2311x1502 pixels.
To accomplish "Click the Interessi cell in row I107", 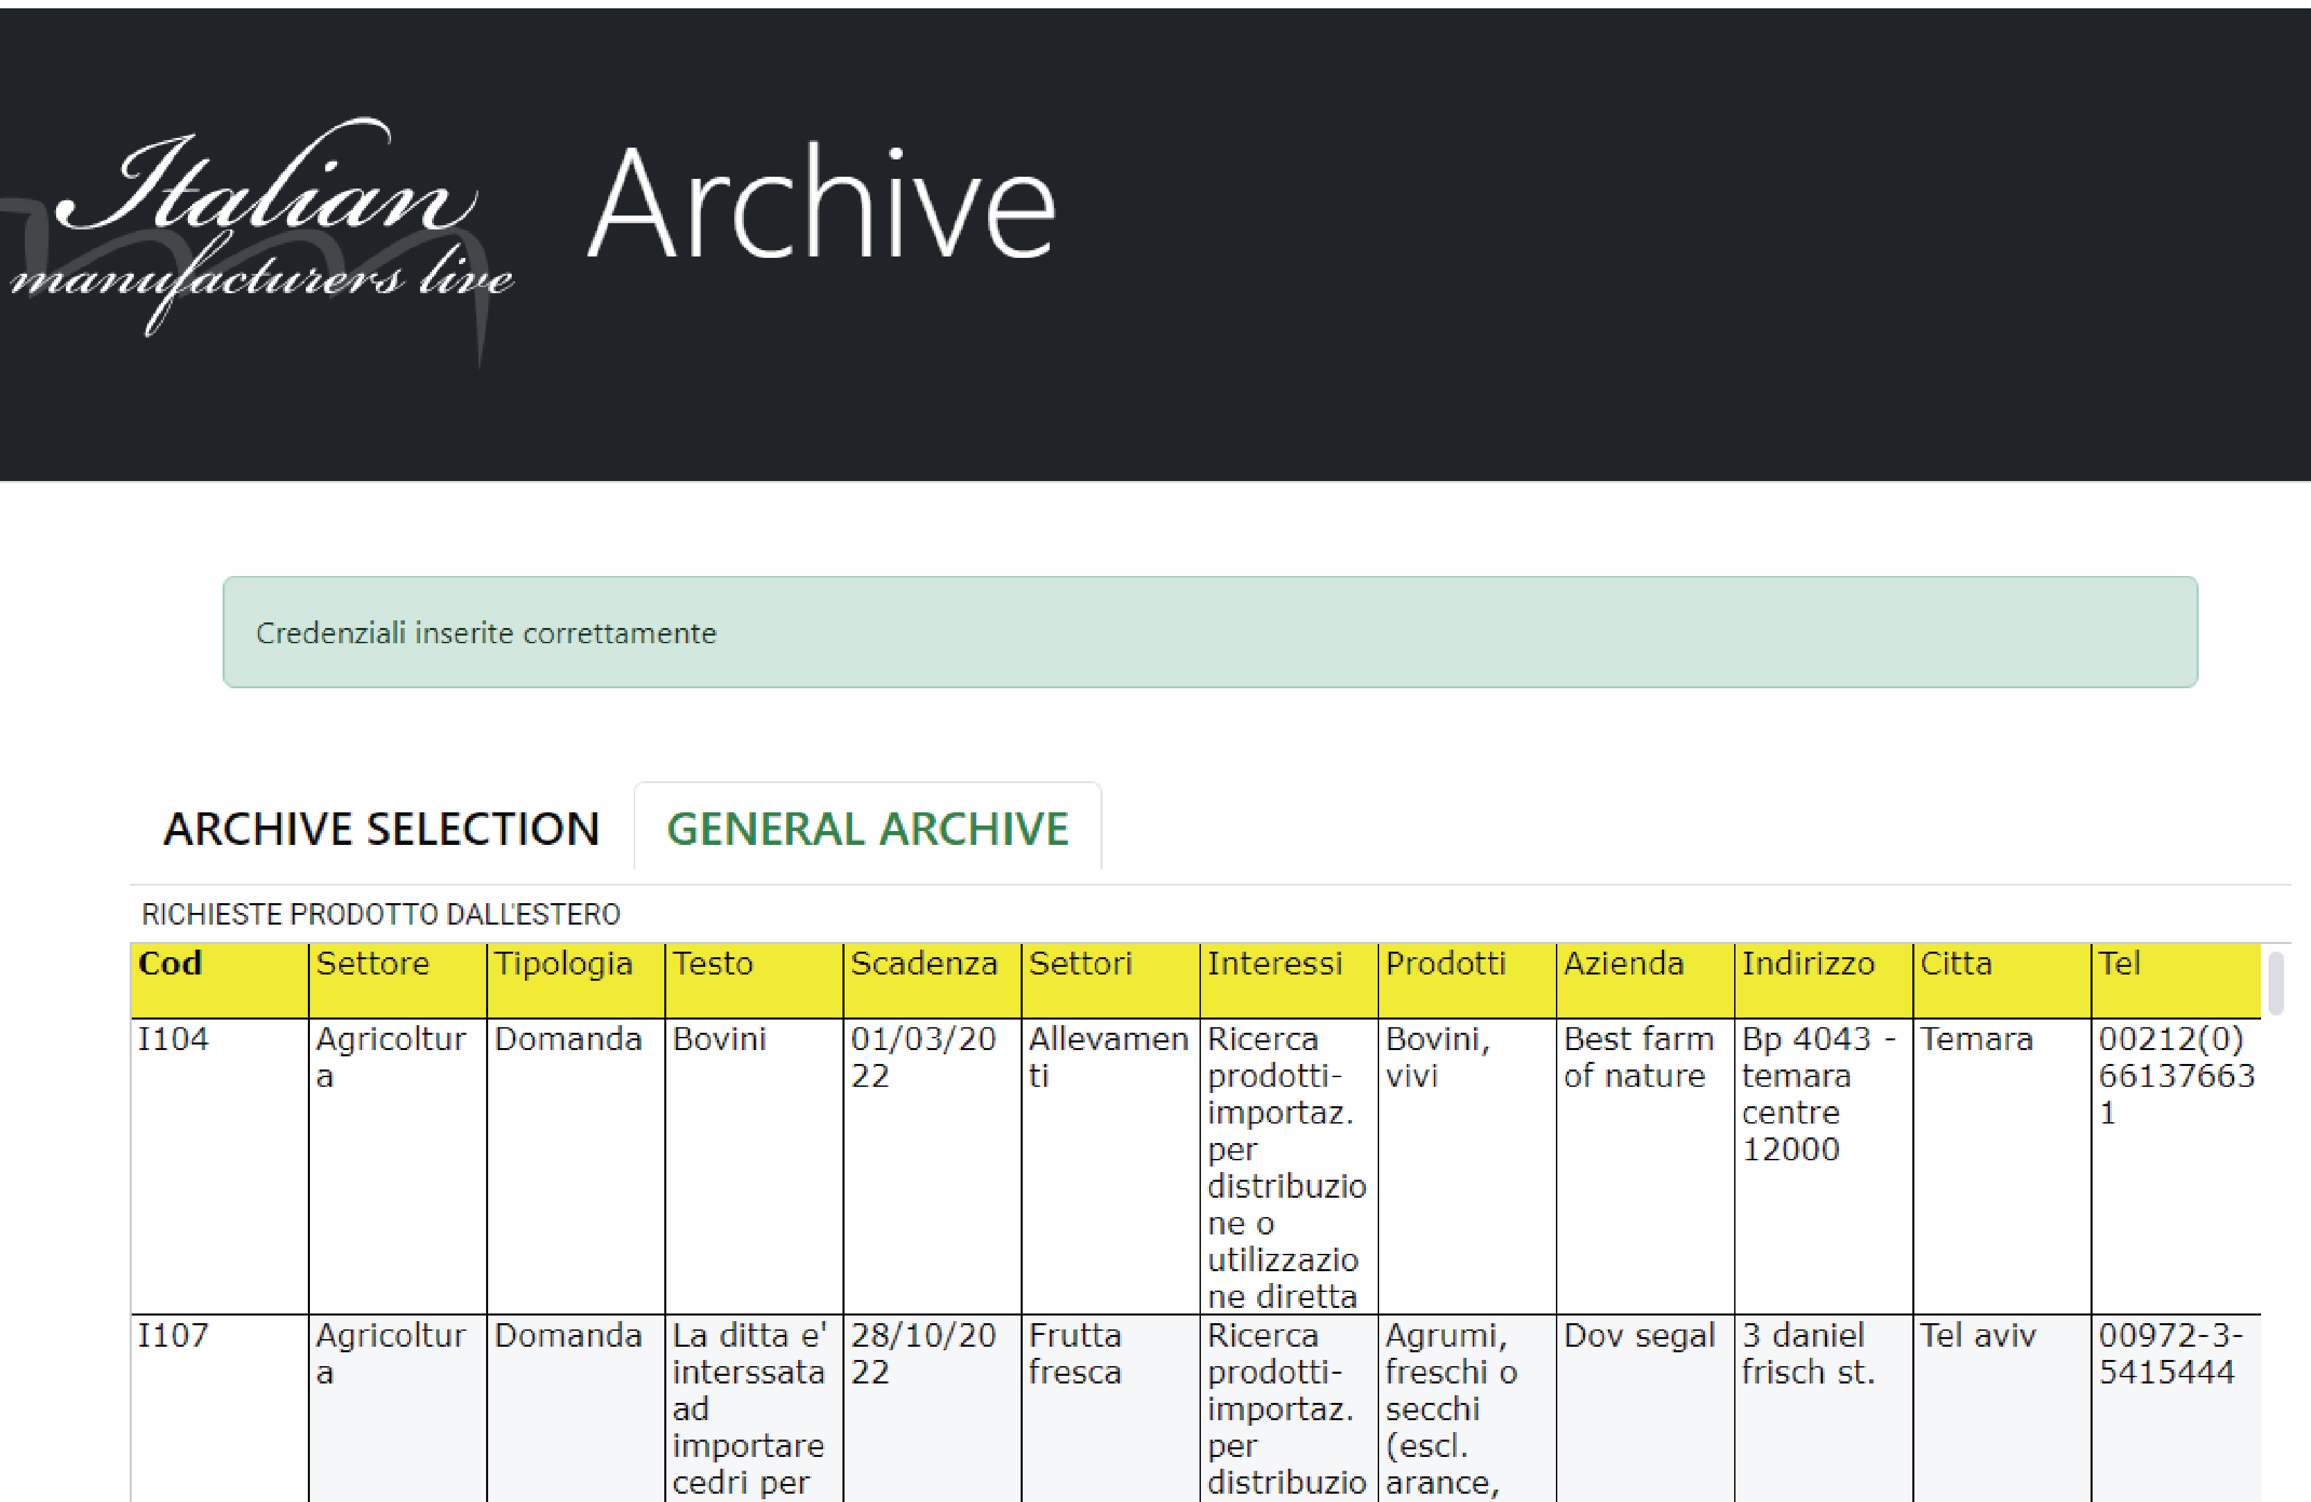I will point(1290,1409).
